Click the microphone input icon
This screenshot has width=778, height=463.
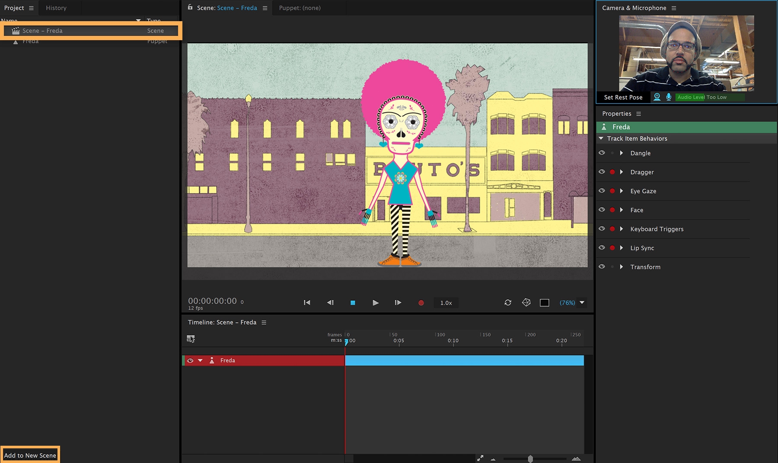tap(669, 97)
